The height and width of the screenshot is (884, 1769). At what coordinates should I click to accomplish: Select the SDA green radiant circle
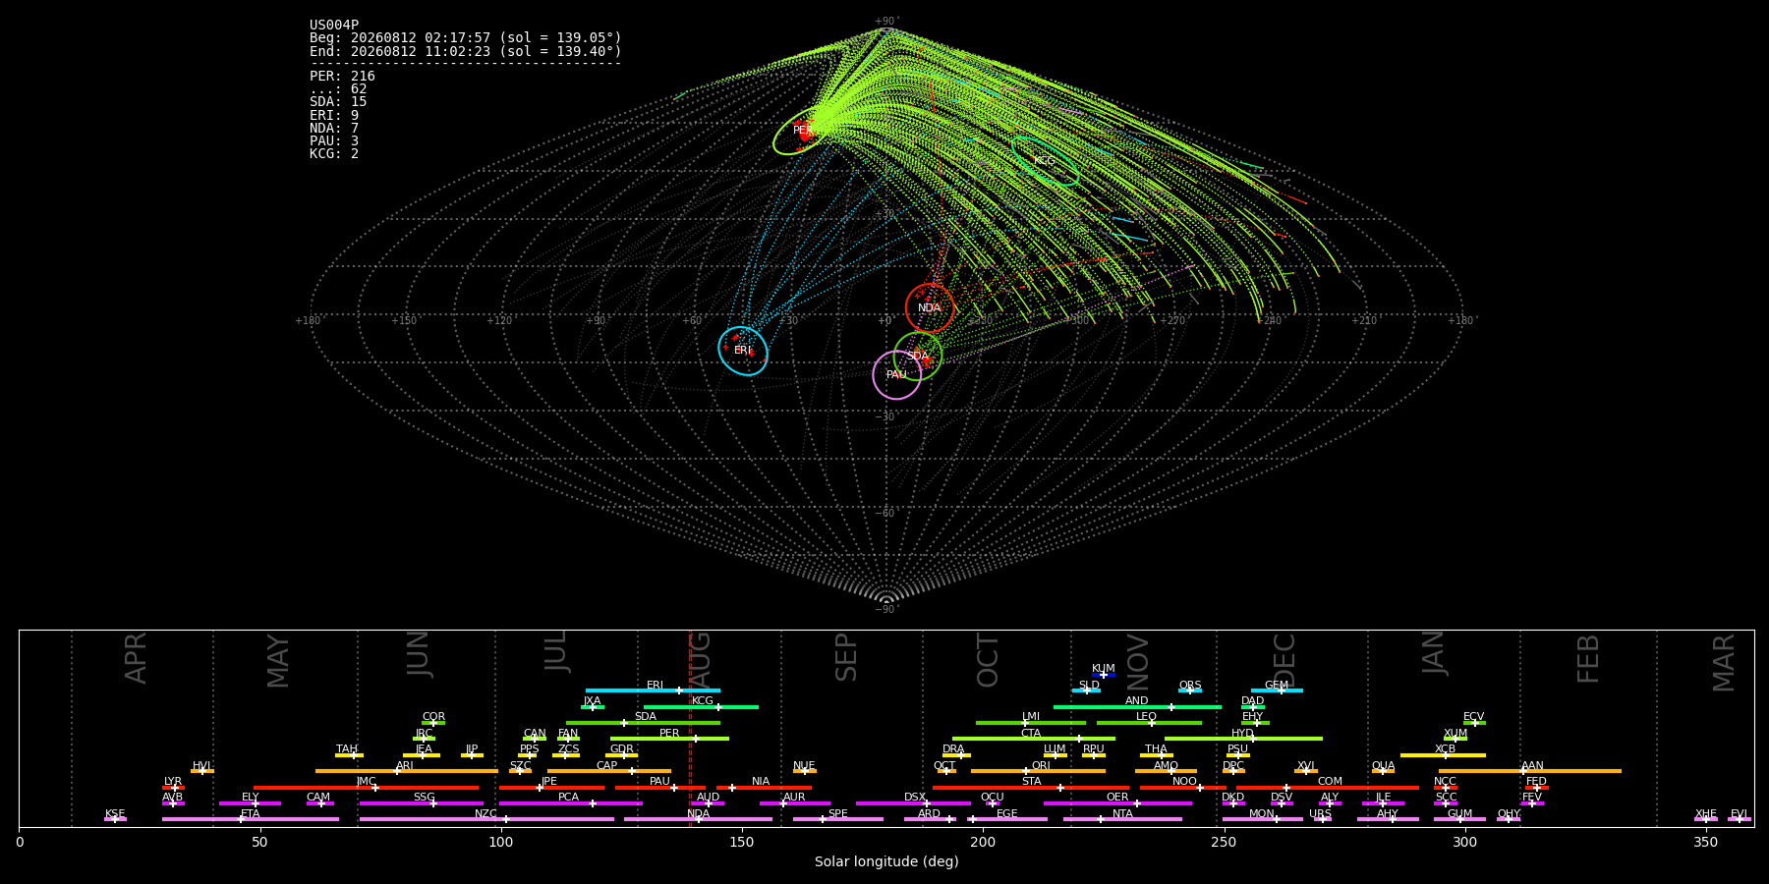tap(918, 356)
